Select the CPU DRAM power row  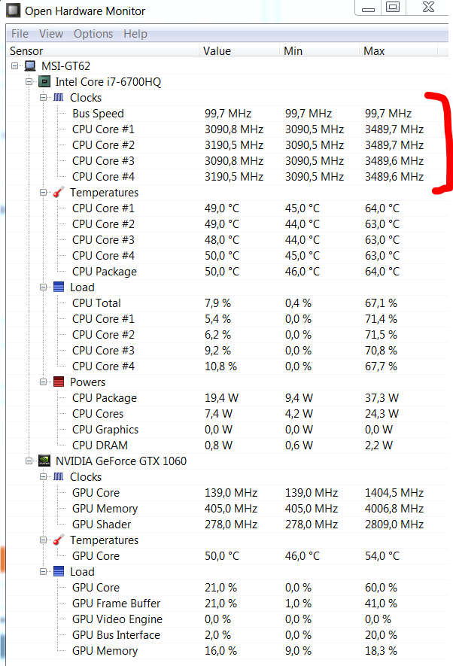(x=227, y=446)
